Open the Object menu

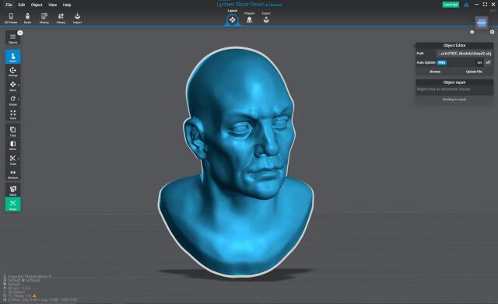point(37,5)
